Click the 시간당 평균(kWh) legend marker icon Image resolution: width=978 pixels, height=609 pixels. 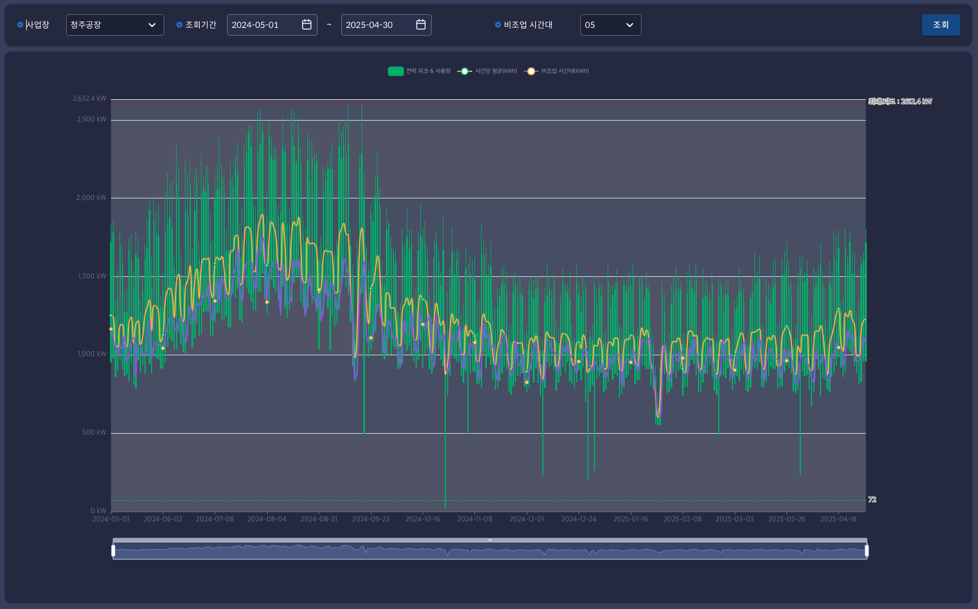[x=465, y=71]
